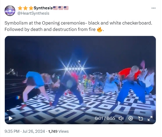Click the fire emoji in the tweet

(100, 29)
